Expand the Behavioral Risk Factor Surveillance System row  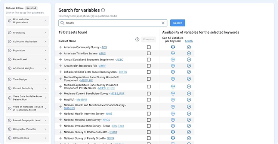click(61, 72)
